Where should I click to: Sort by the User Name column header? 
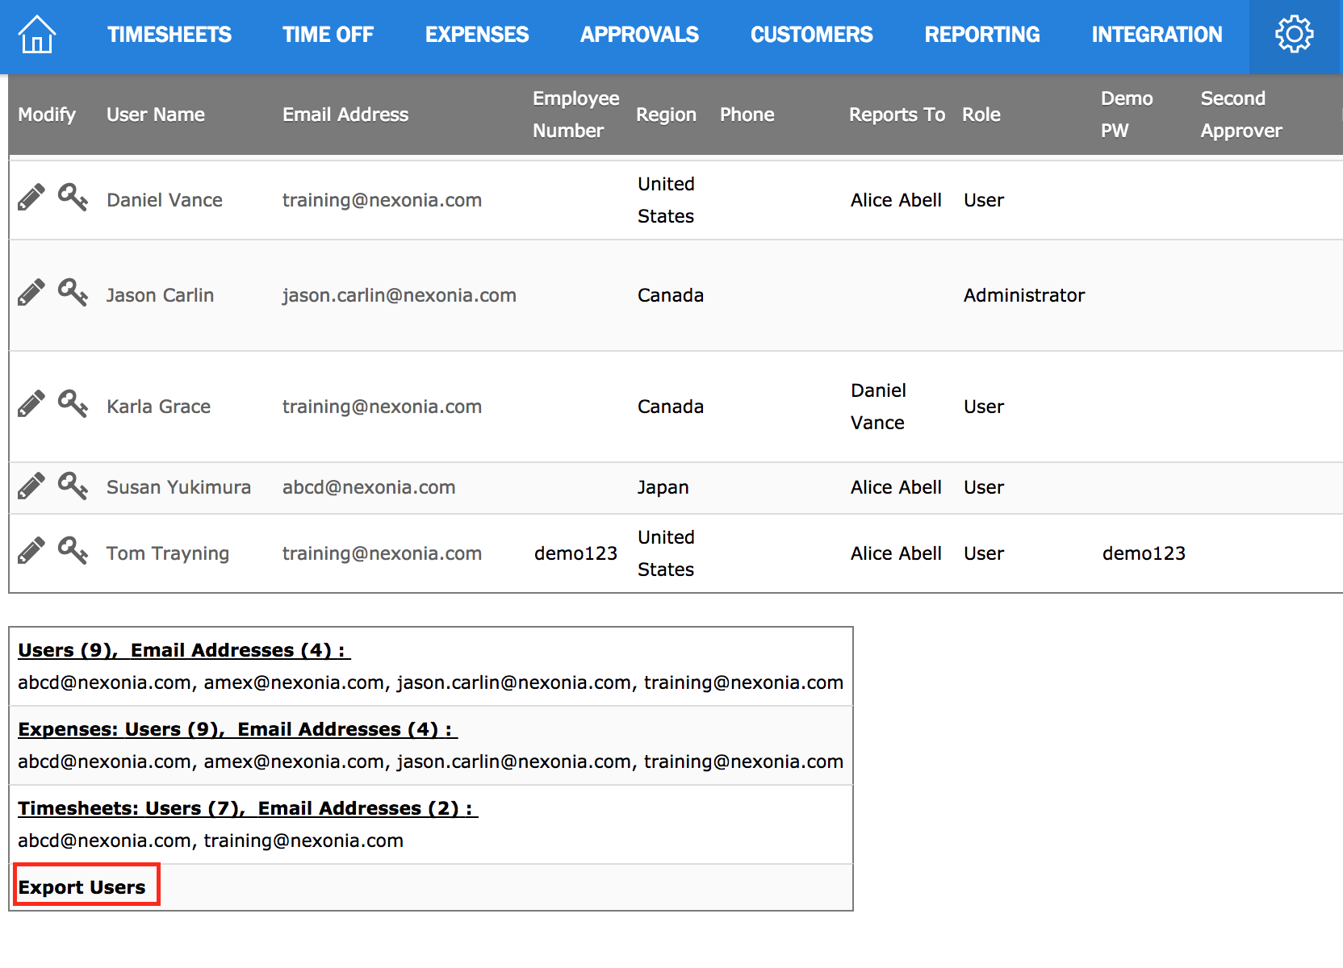[x=156, y=115]
